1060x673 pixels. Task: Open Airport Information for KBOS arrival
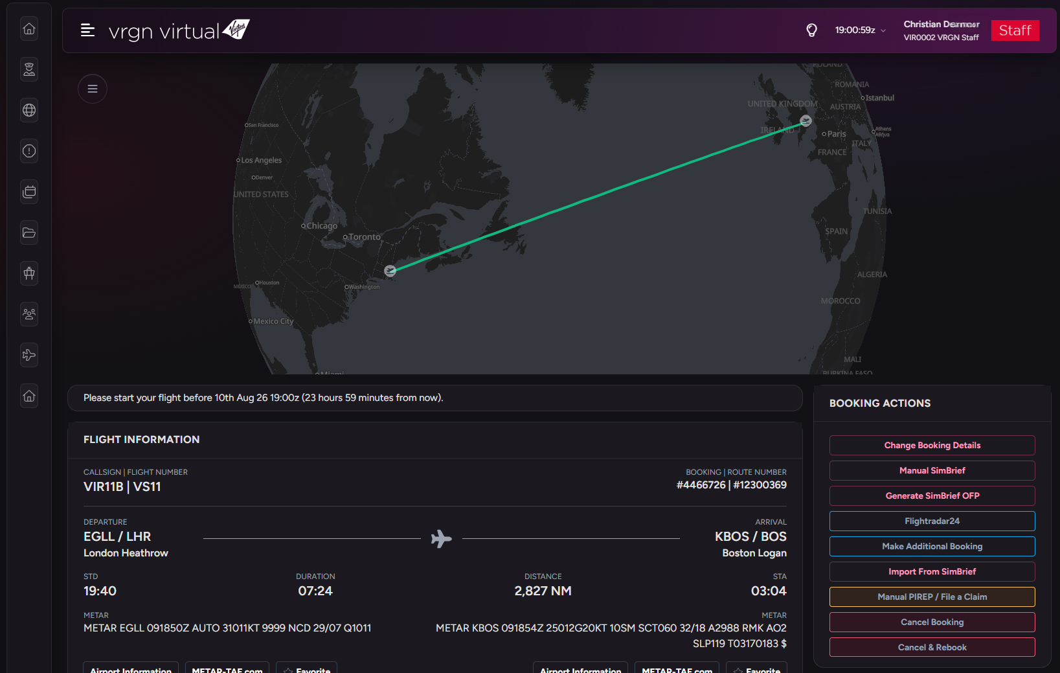[581, 668]
